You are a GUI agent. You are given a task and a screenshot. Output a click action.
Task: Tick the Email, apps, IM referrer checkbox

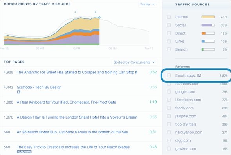click(x=169, y=75)
